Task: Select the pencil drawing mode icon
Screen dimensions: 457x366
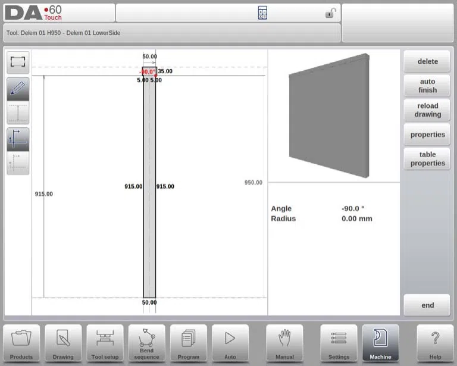Action: (18, 89)
